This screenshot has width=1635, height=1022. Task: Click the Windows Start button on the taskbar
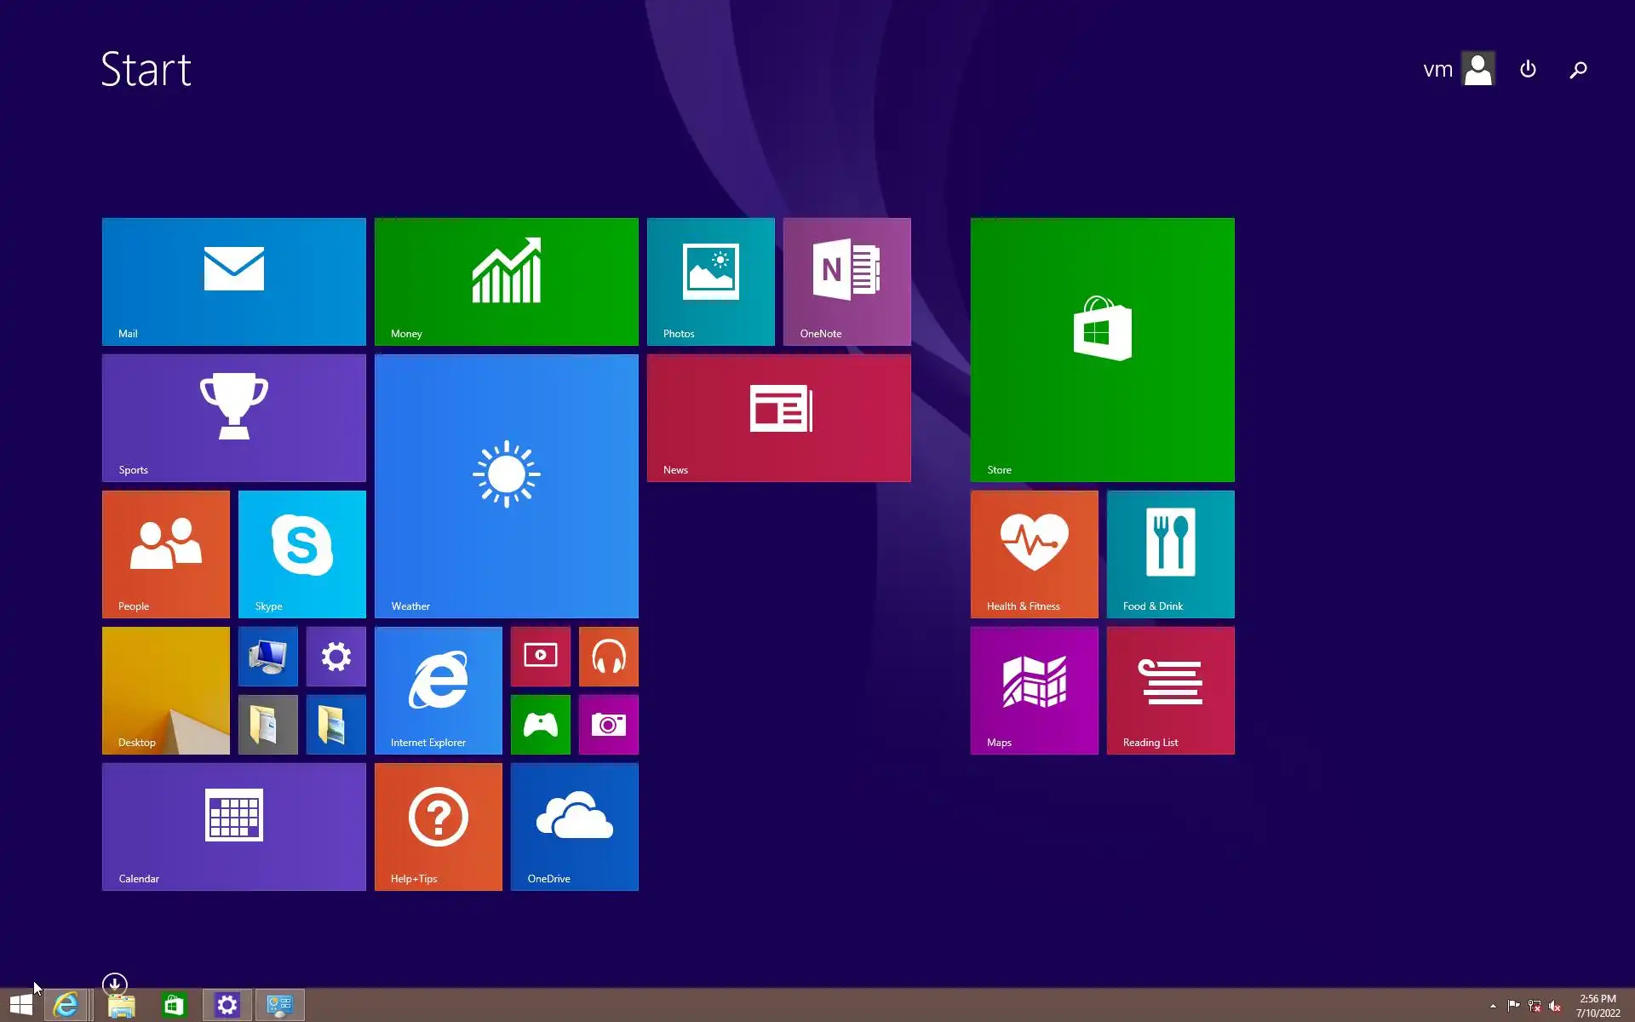(21, 1005)
